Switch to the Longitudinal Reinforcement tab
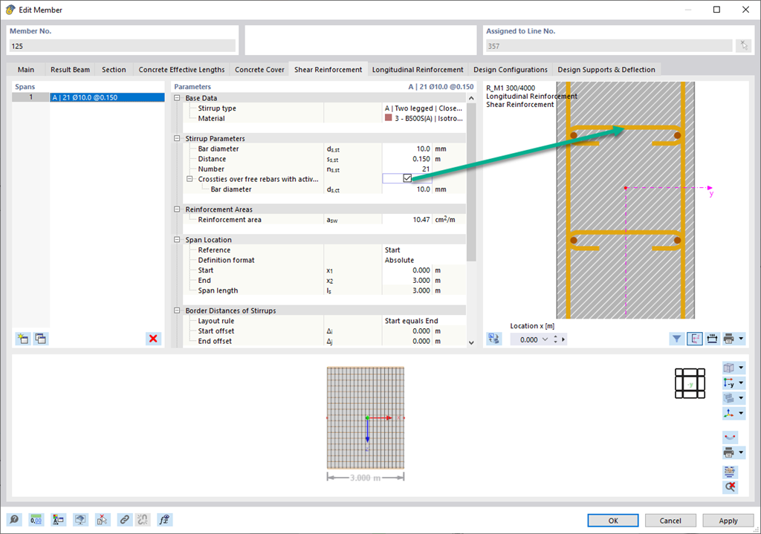 (x=418, y=69)
